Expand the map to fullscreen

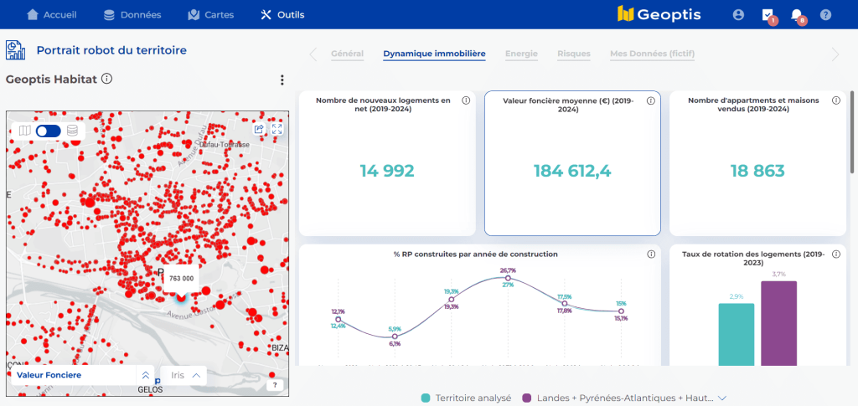[x=277, y=129]
